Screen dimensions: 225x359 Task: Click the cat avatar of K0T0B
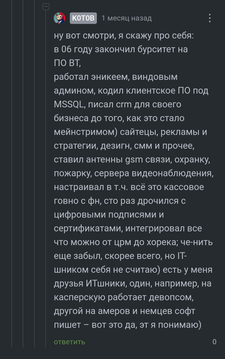[x=59, y=18]
